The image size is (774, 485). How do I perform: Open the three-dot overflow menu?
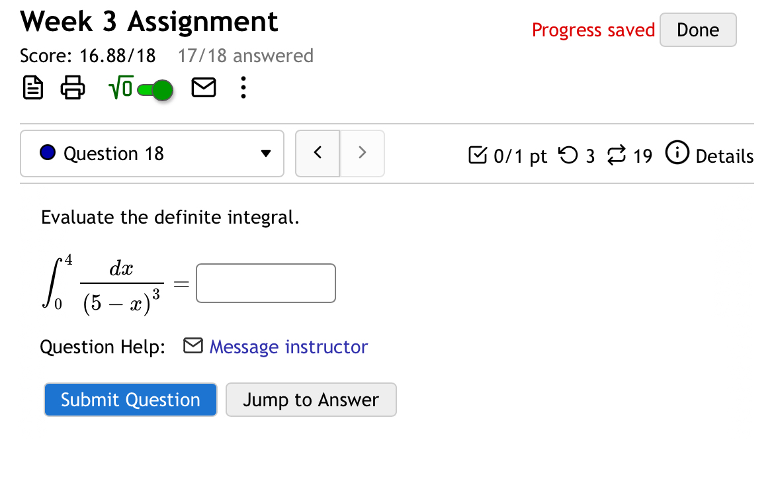point(243,87)
